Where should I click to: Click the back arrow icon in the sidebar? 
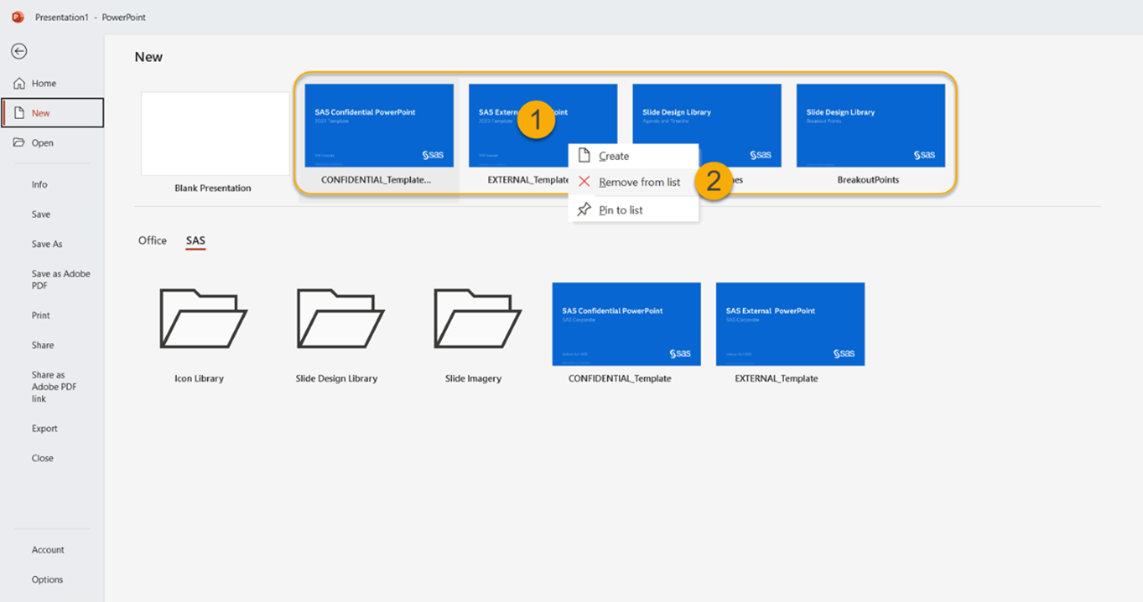click(x=19, y=52)
